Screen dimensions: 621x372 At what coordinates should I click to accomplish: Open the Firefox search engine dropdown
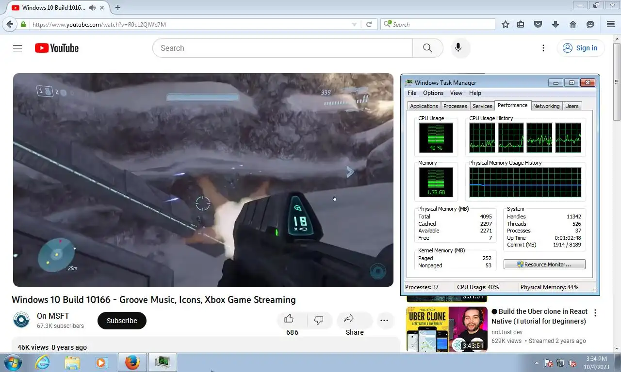(x=387, y=24)
